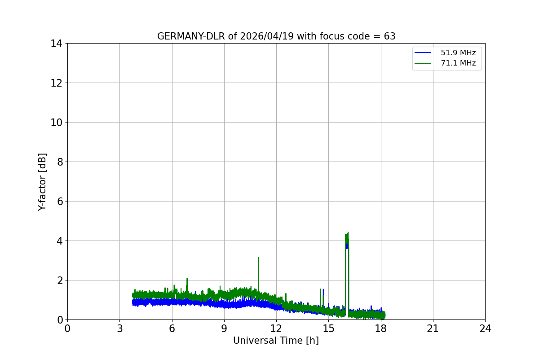
Task: Click y-axis tick label 8
Action: pyautogui.click(x=59, y=162)
